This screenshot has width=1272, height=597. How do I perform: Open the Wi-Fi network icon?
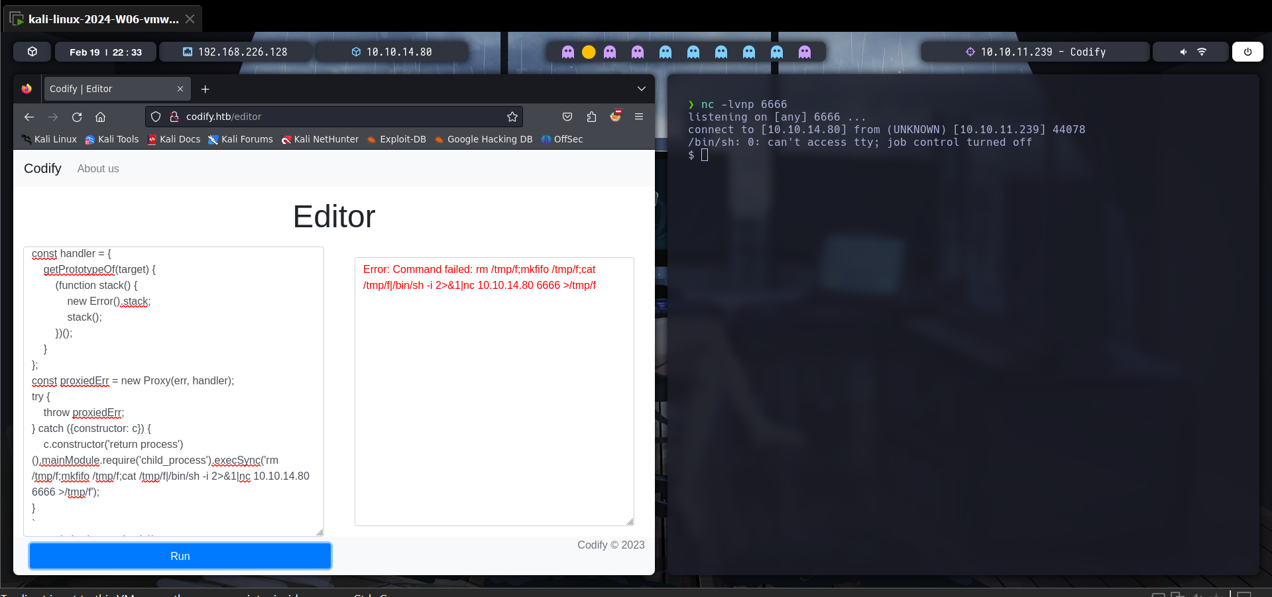[x=1202, y=52]
